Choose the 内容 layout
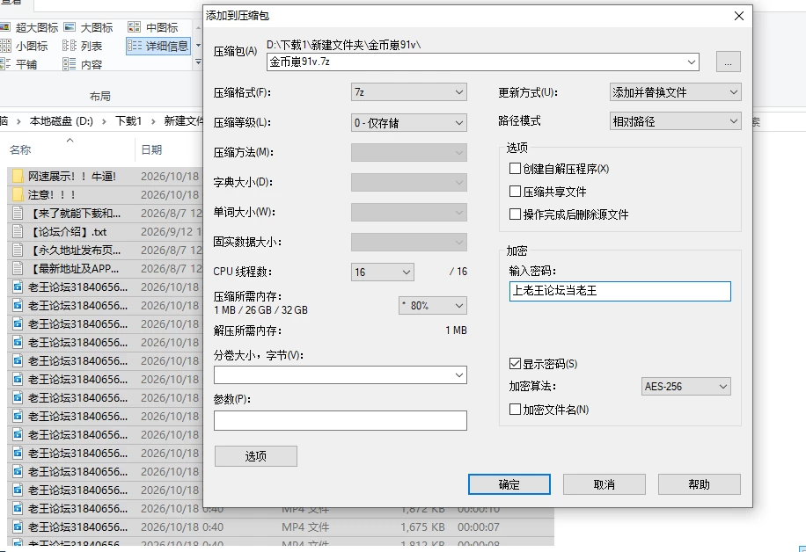The image size is (806, 552). click(83, 64)
